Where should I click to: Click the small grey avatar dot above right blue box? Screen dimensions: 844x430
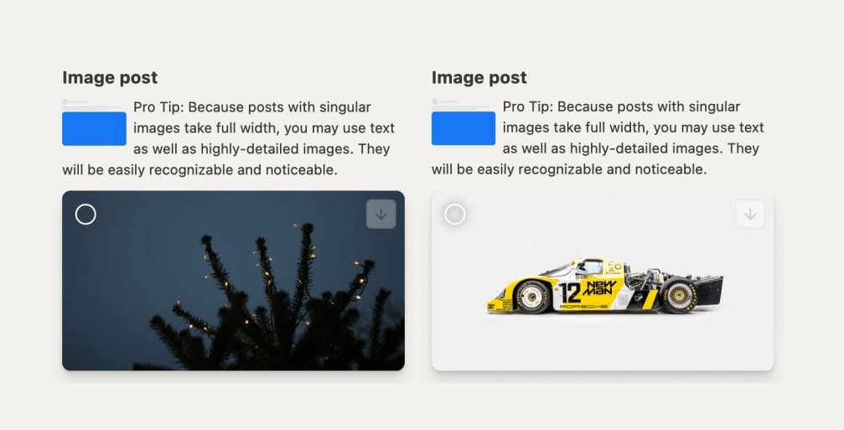tap(435, 101)
